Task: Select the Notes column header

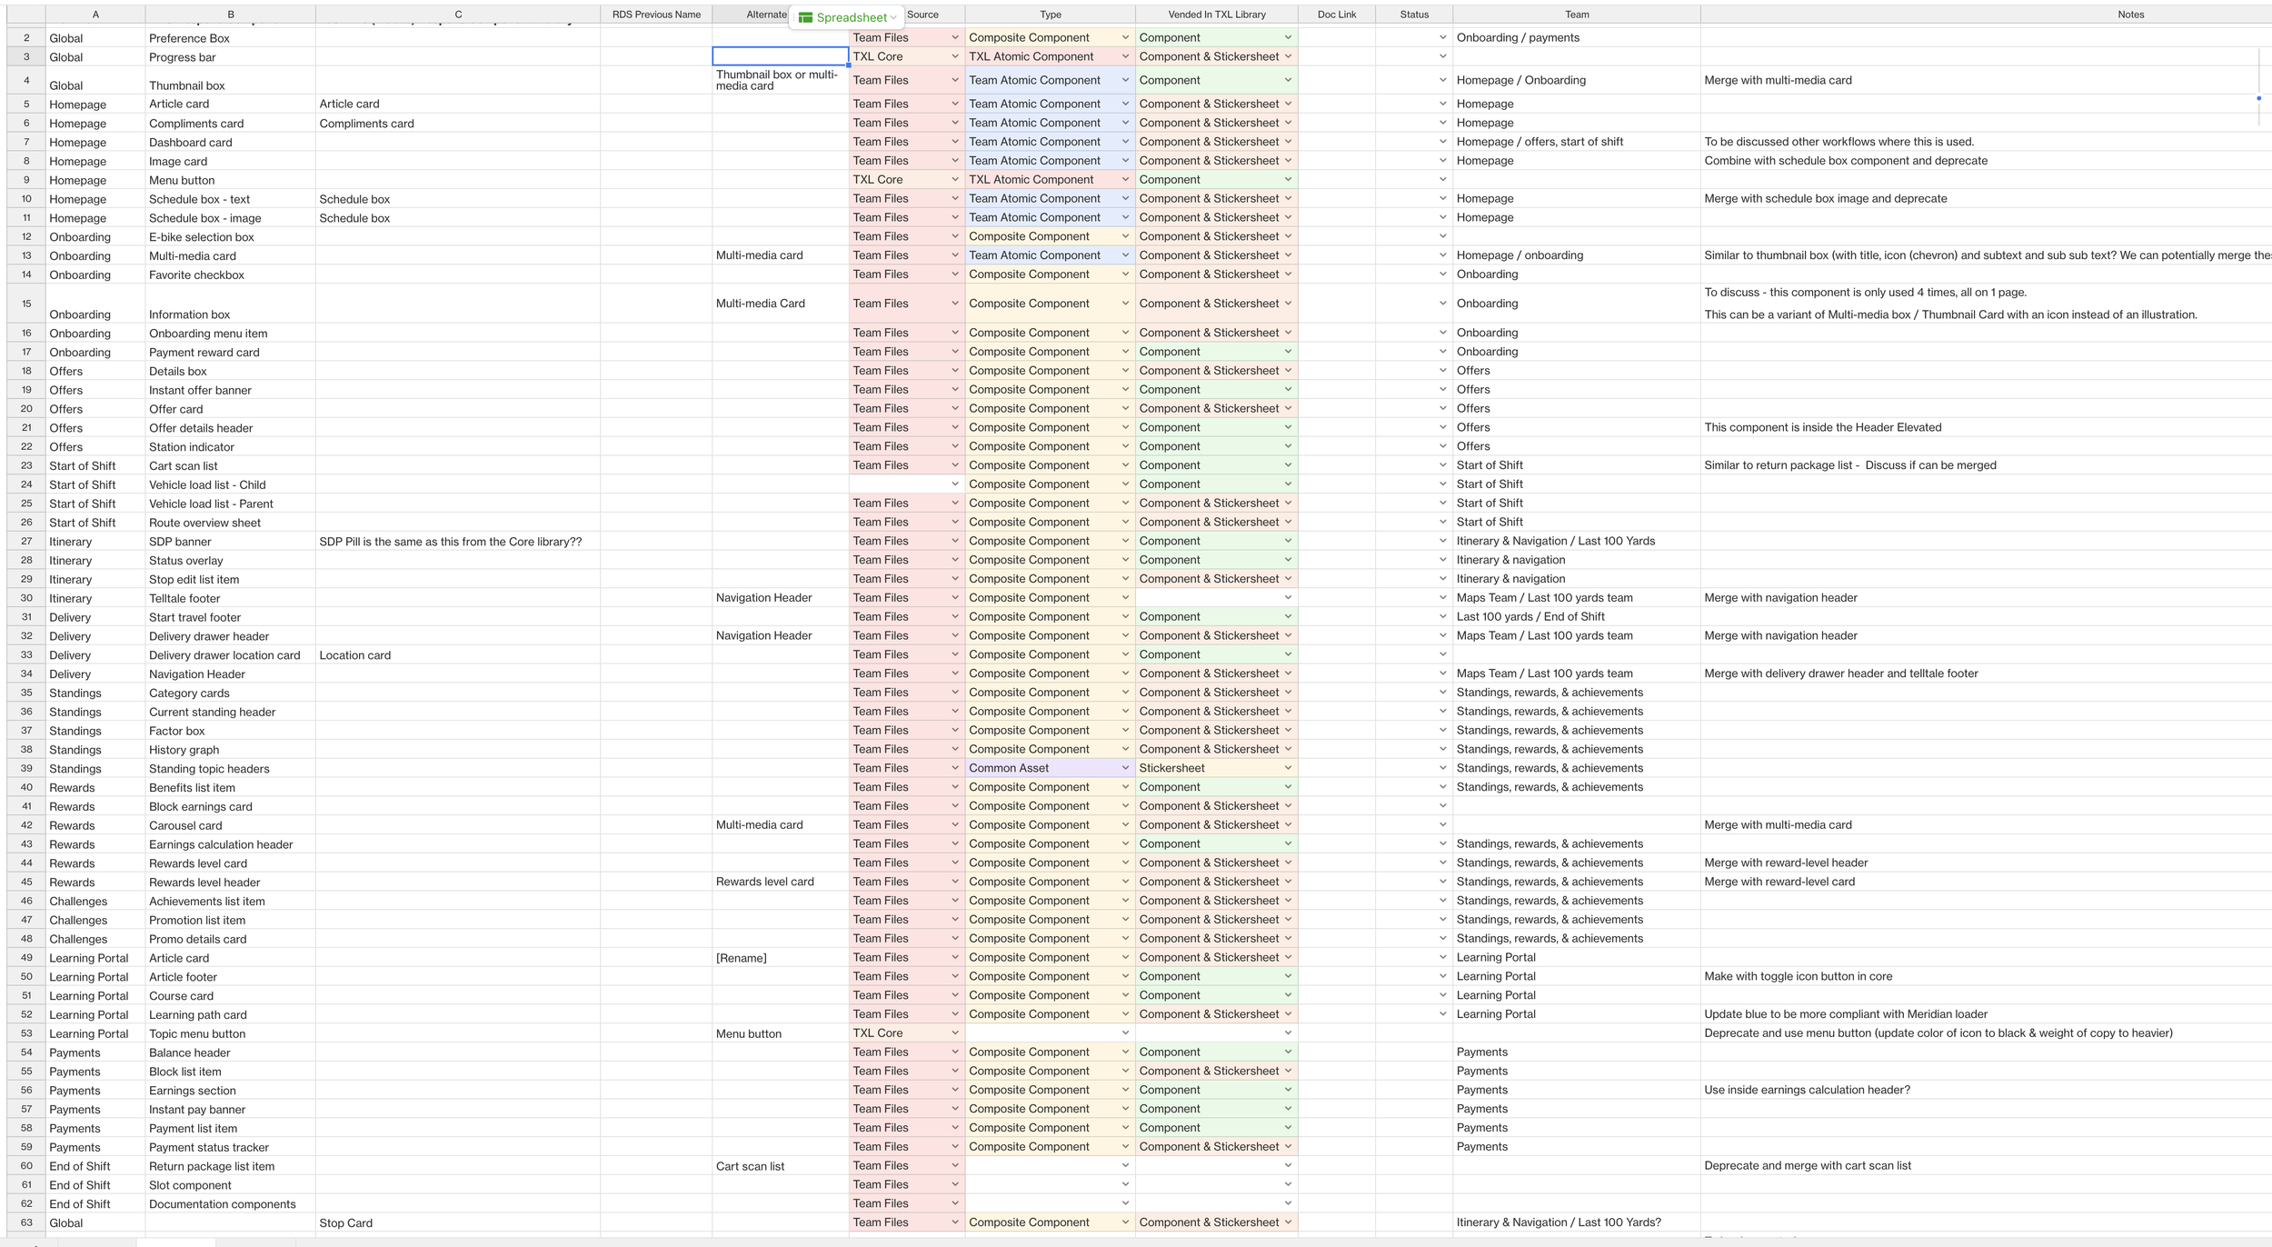Action: 1986,15
